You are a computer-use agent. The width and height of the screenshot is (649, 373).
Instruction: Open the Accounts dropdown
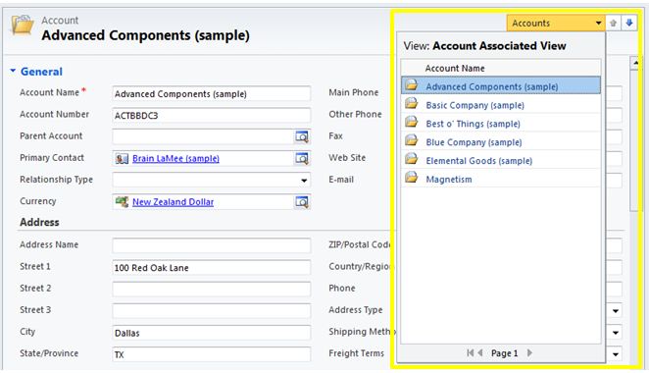tap(556, 23)
